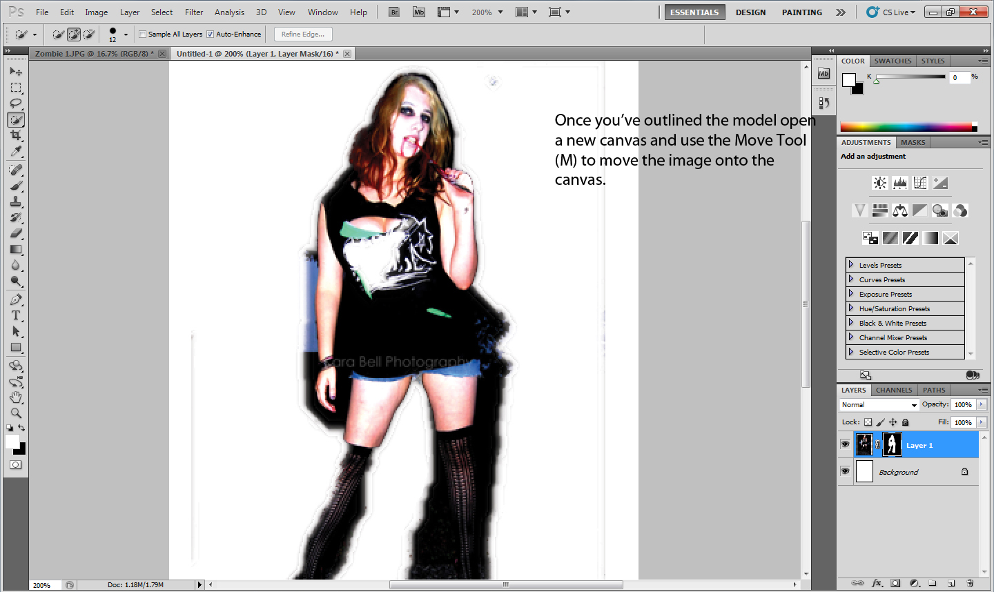Pick the Zoom tool from the toolbar

[x=16, y=413]
